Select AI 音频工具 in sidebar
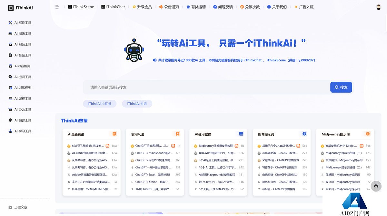The height and width of the screenshot is (216, 387). [20, 55]
